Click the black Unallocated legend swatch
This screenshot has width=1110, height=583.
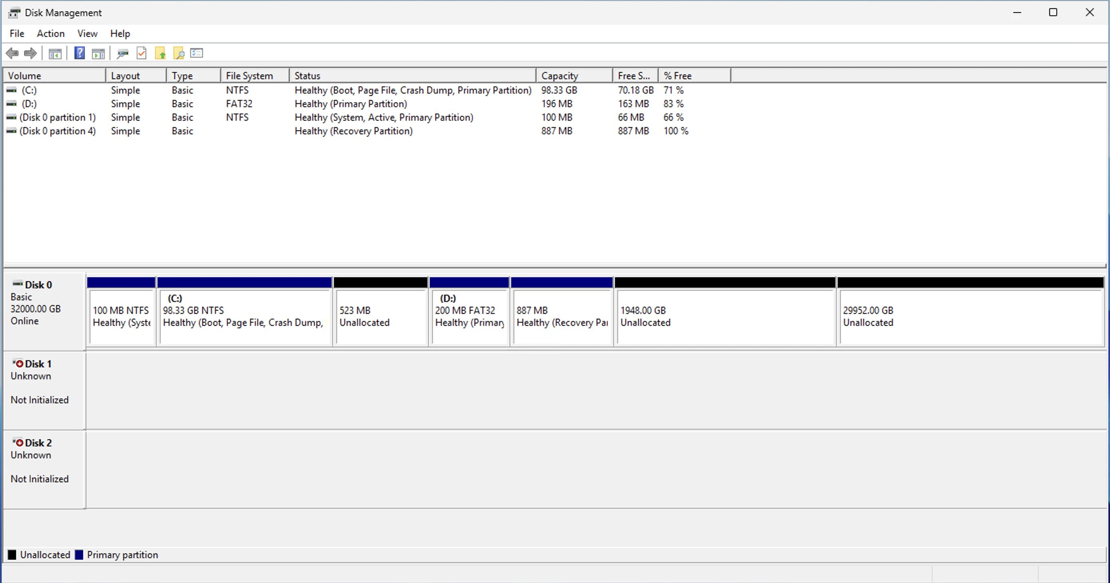click(x=12, y=555)
